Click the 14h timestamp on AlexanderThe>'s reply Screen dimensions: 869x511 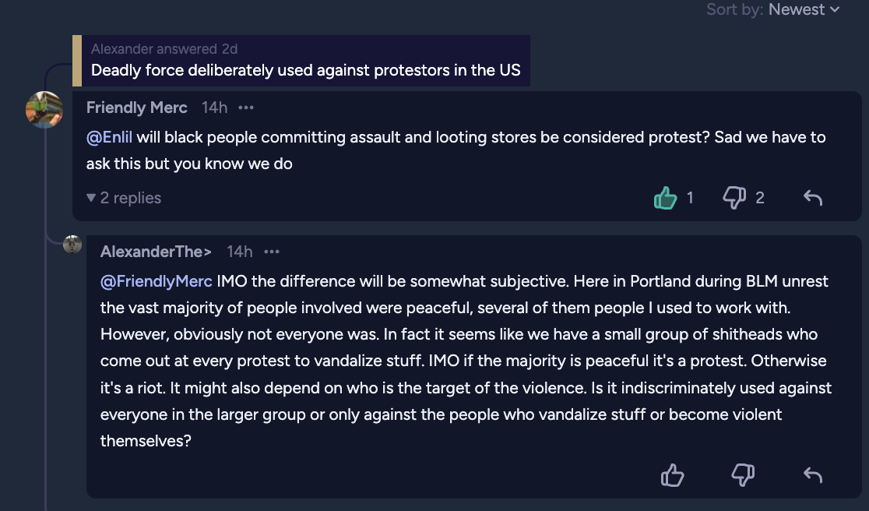(239, 252)
